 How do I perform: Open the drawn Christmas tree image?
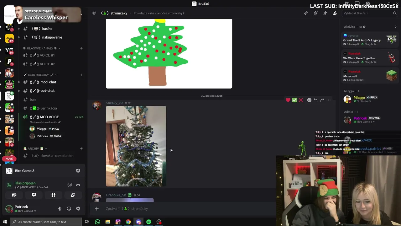tap(169, 54)
